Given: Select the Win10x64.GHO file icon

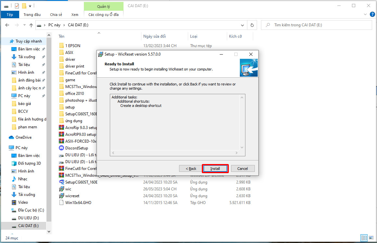Looking at the screenshot, I should point(61,203).
